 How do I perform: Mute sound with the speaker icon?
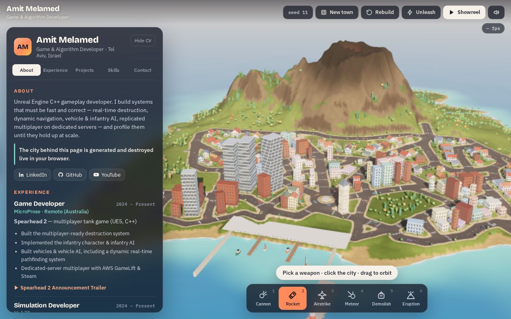496,12
